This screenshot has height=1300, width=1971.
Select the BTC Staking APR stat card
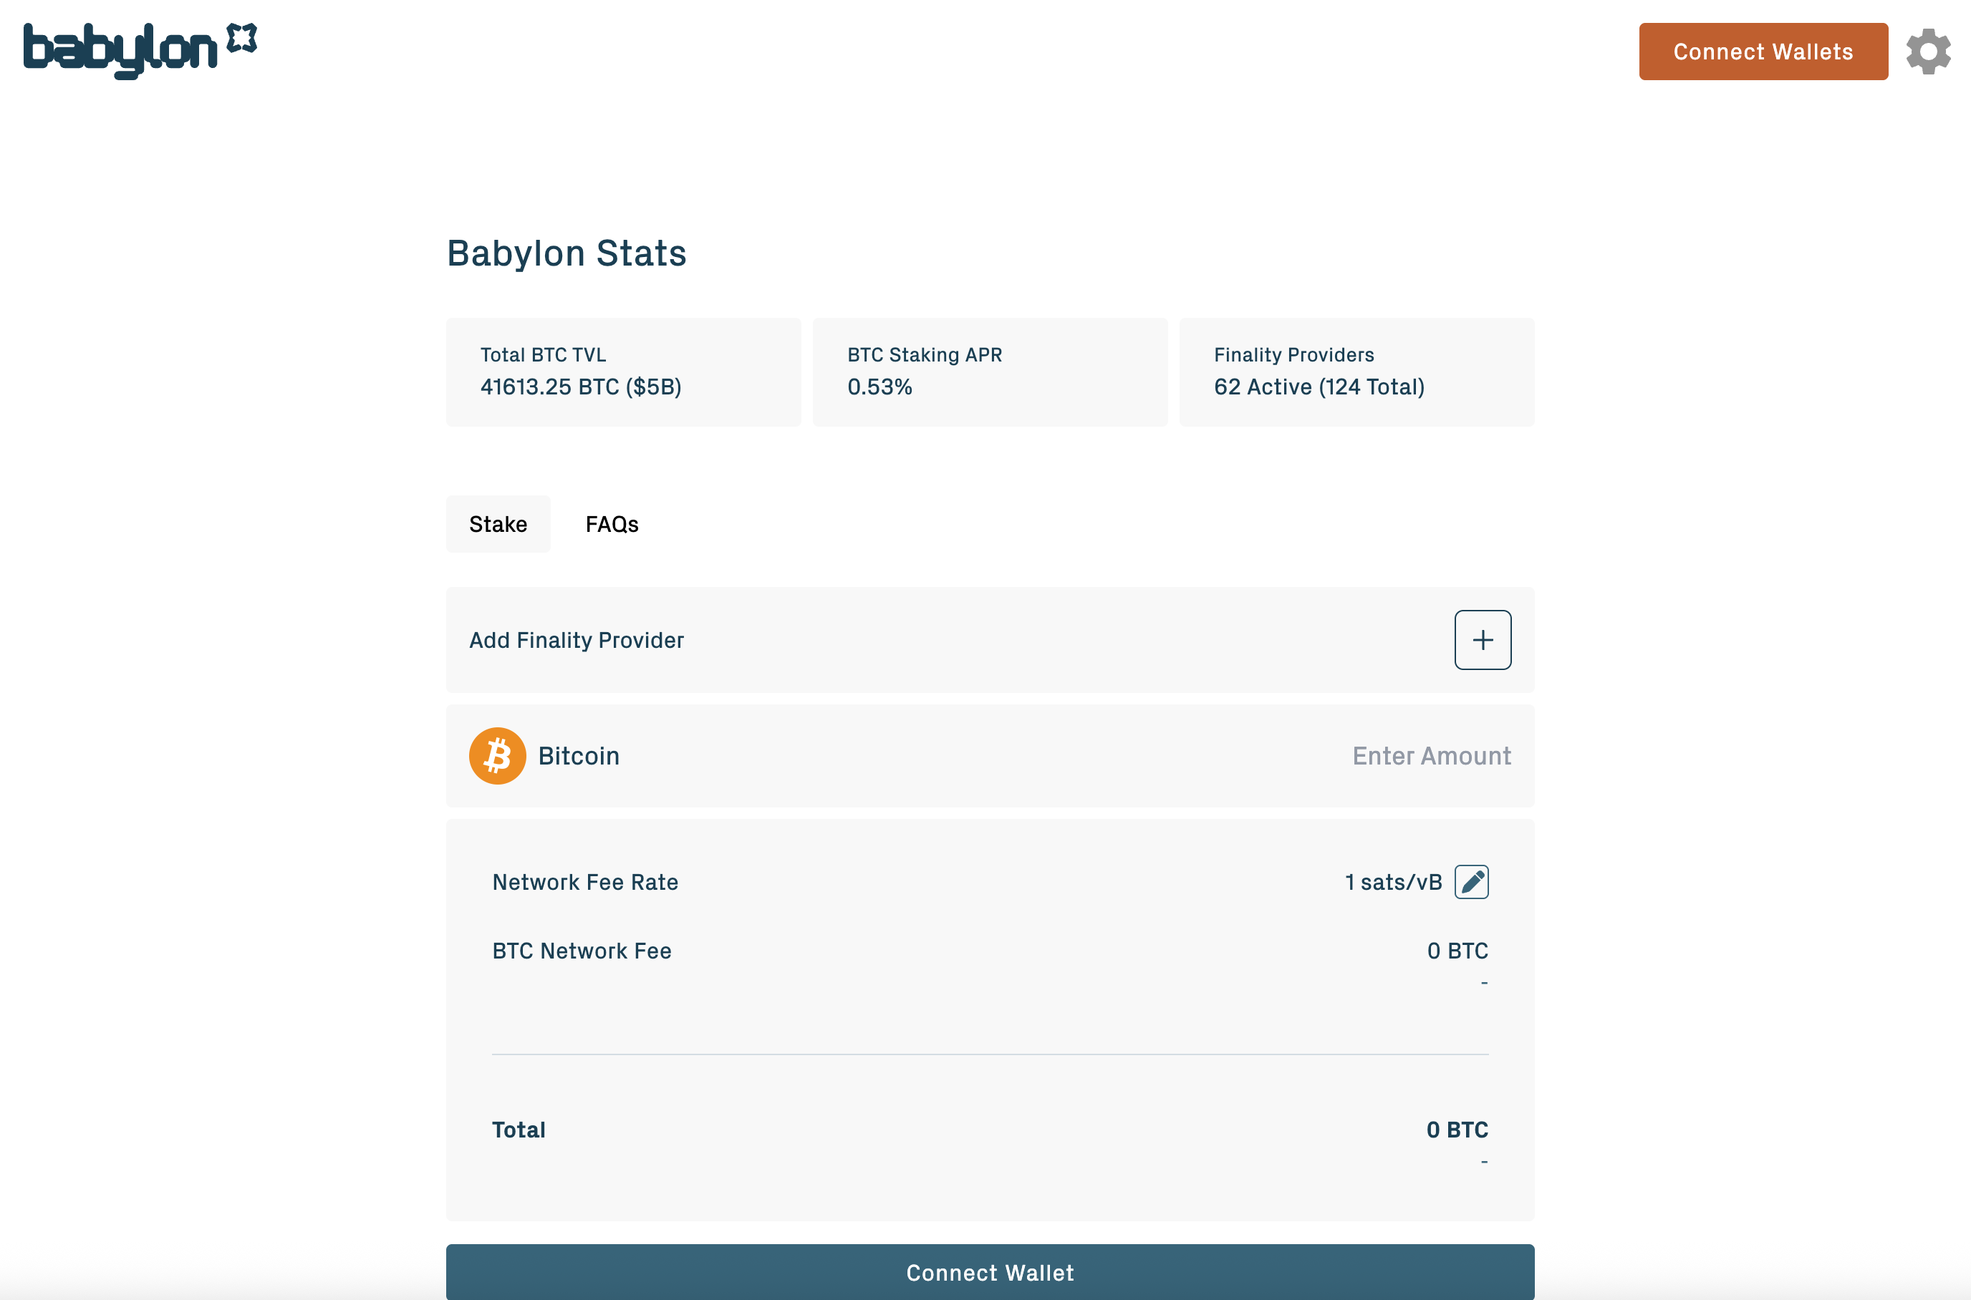[x=991, y=372]
